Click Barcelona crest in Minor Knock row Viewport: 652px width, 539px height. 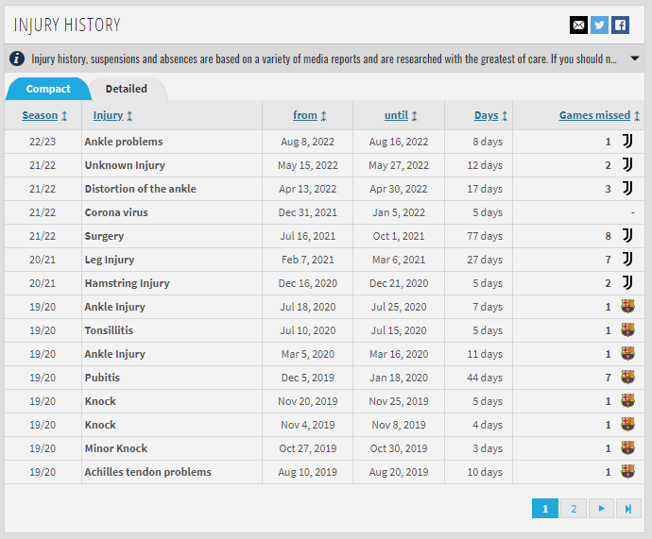[x=627, y=448]
